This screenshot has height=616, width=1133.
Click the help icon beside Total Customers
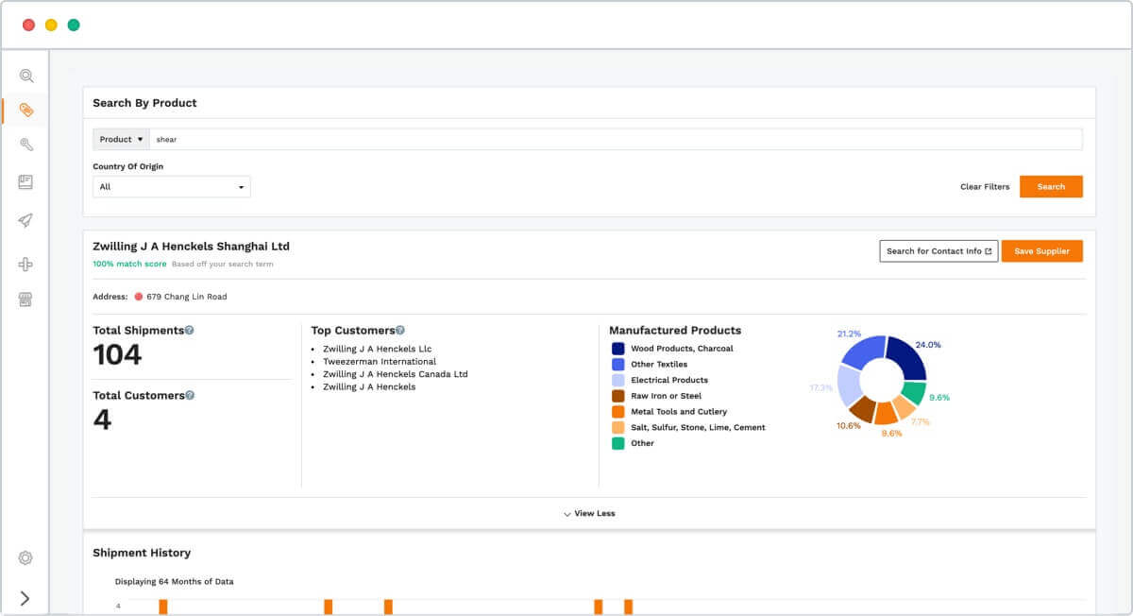(x=190, y=395)
